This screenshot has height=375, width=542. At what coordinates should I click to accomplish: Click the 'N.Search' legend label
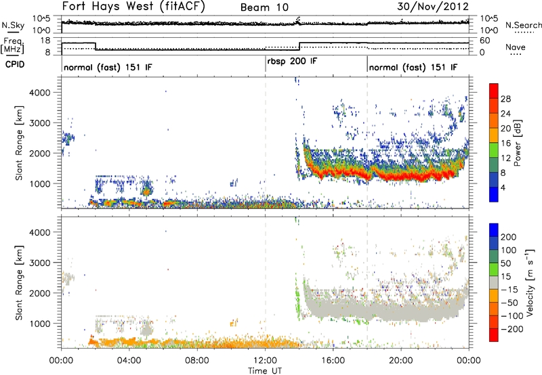tap(523, 25)
